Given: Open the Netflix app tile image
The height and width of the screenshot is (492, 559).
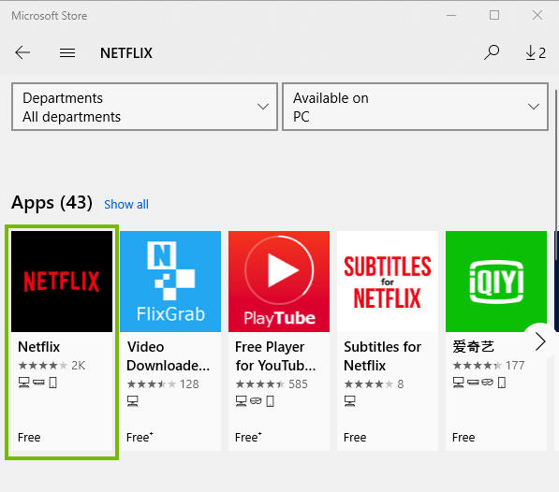Looking at the screenshot, I should (62, 282).
